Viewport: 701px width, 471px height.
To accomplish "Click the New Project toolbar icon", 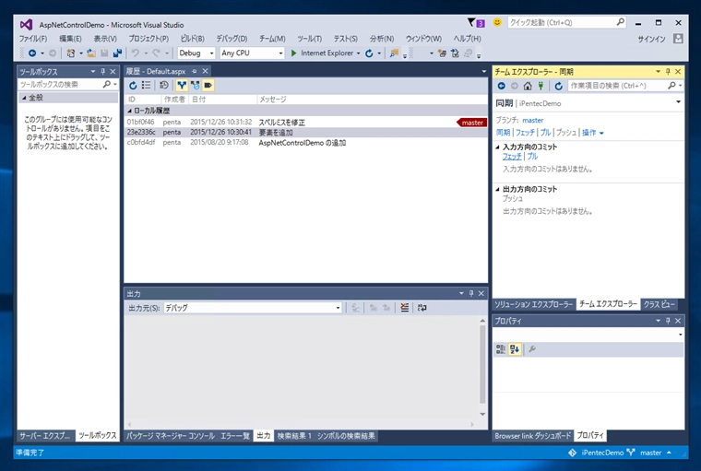I will click(71, 53).
